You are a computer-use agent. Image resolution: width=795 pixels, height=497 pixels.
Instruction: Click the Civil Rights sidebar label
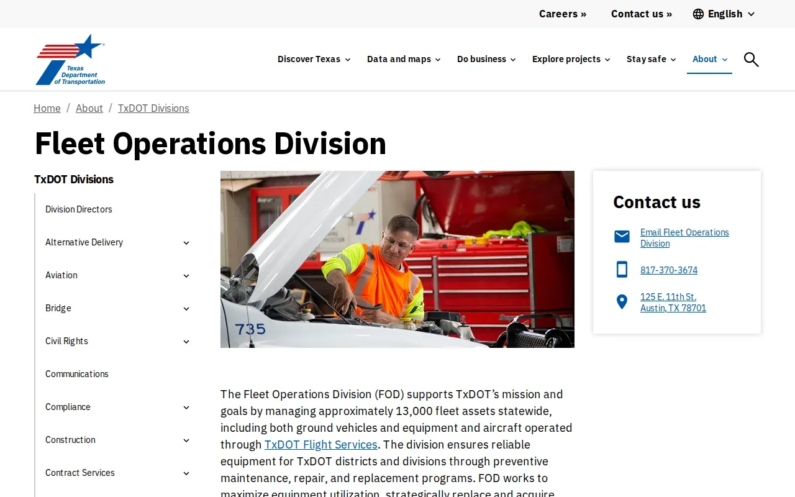(66, 341)
